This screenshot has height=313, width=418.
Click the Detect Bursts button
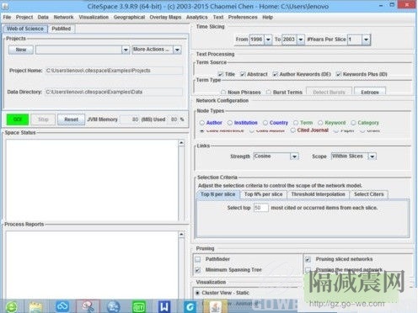pyautogui.click(x=329, y=92)
